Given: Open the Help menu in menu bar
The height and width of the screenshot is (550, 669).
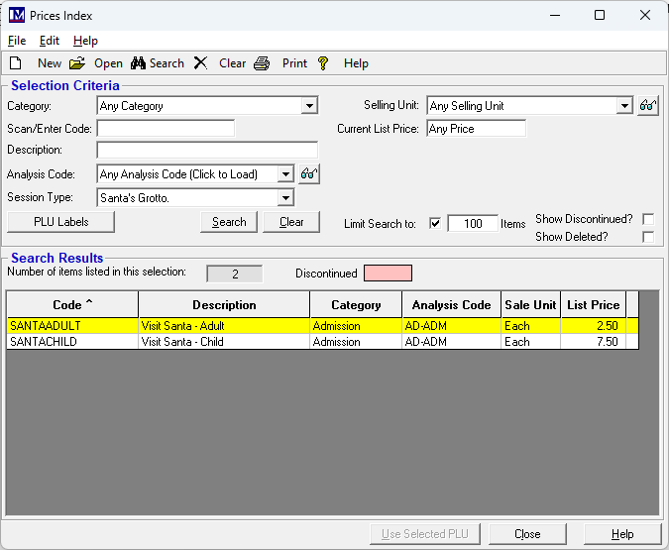Looking at the screenshot, I should pos(86,41).
